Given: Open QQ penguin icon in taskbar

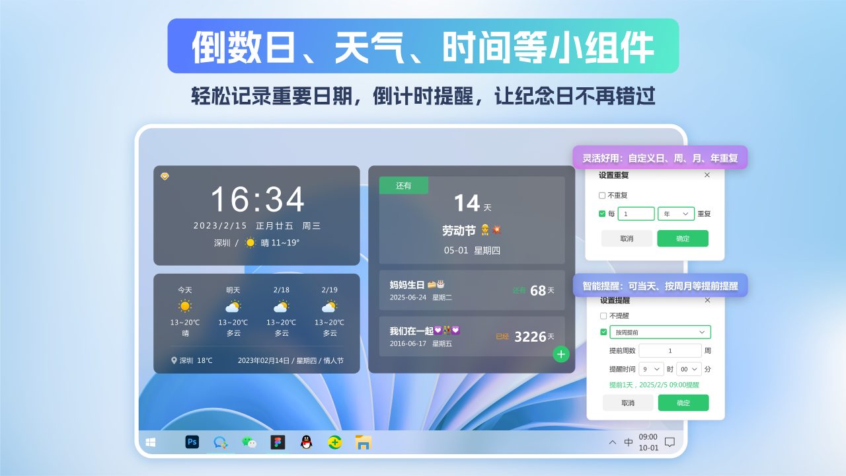Looking at the screenshot, I should click(306, 442).
